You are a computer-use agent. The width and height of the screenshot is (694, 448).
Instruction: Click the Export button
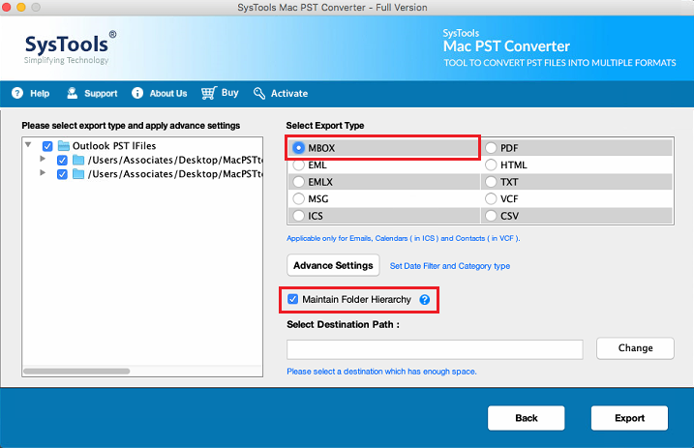coord(629,418)
